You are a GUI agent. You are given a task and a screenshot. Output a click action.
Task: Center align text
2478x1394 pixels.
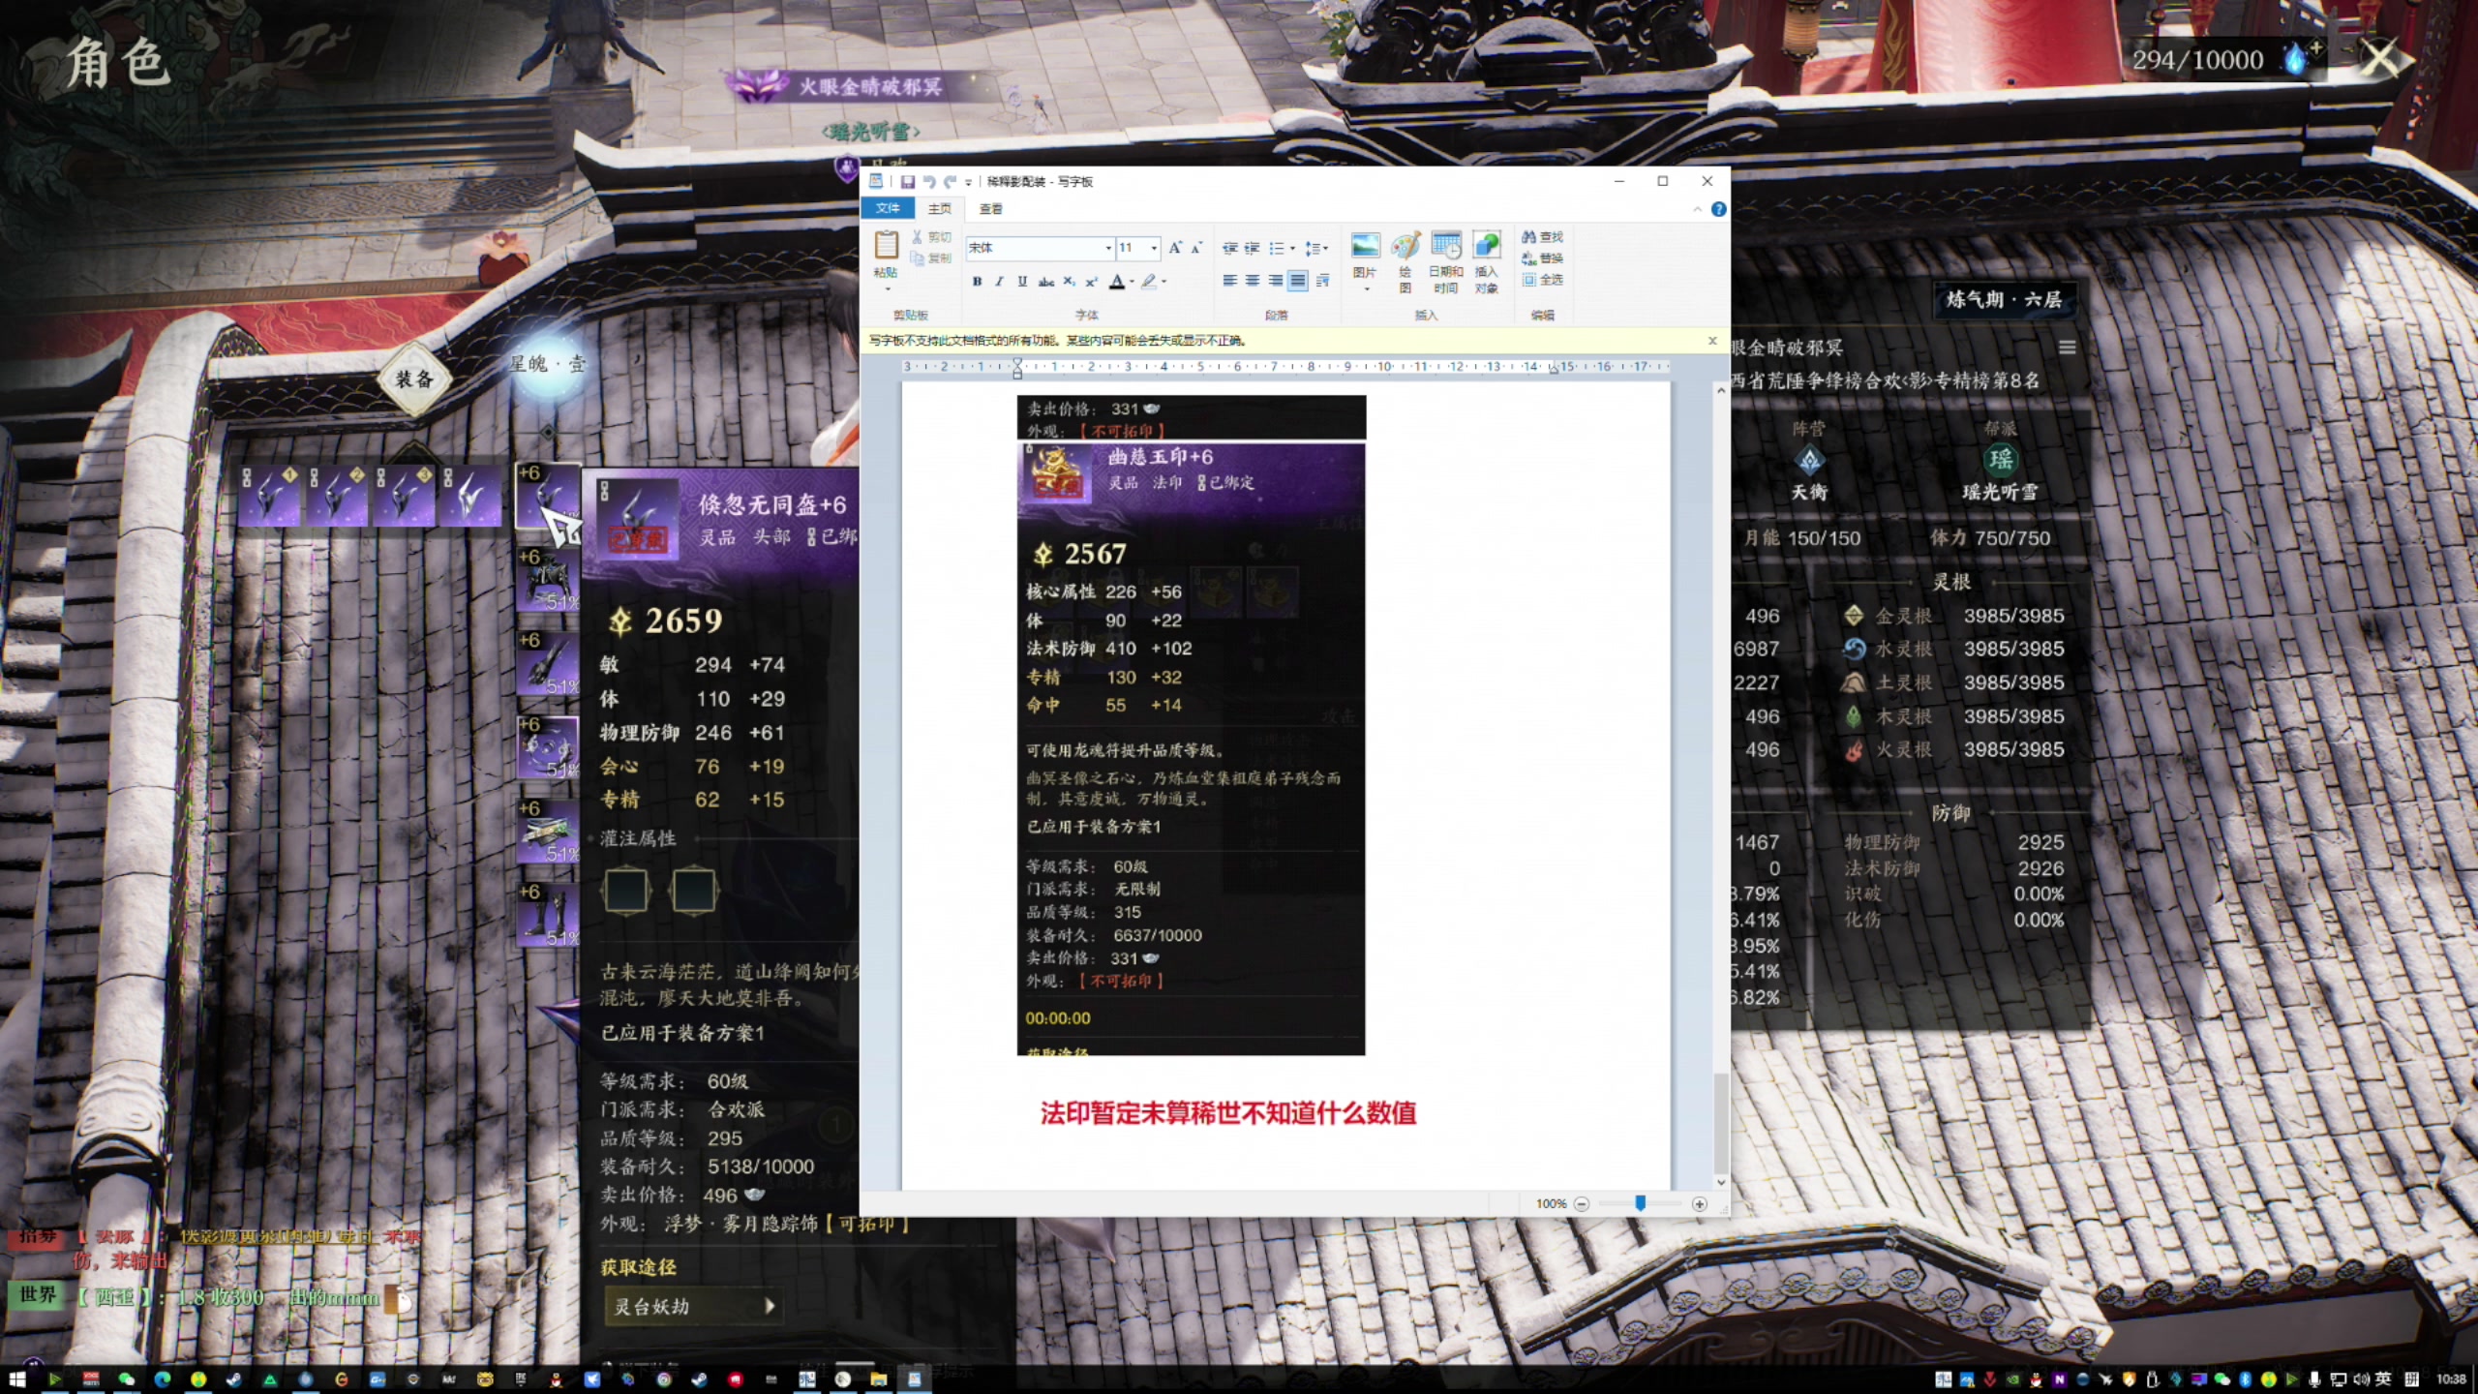[1253, 281]
